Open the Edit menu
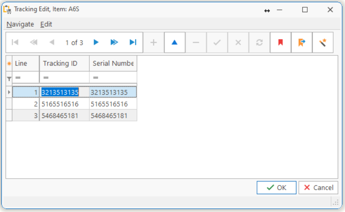 (46, 24)
